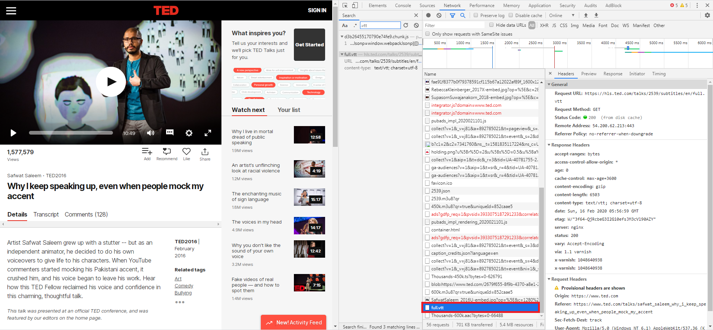
Task: Expand more related tags ellipsis
Action: [x=180, y=302]
